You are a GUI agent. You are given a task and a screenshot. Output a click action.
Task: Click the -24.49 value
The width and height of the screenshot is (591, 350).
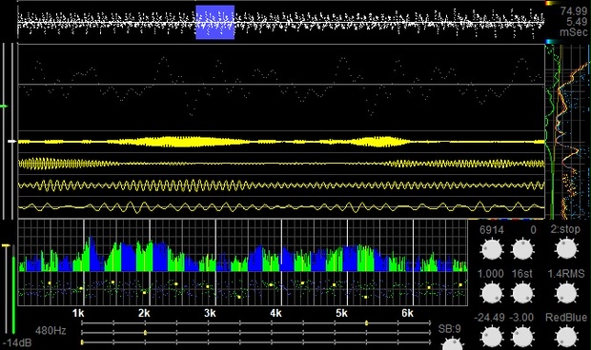click(489, 318)
